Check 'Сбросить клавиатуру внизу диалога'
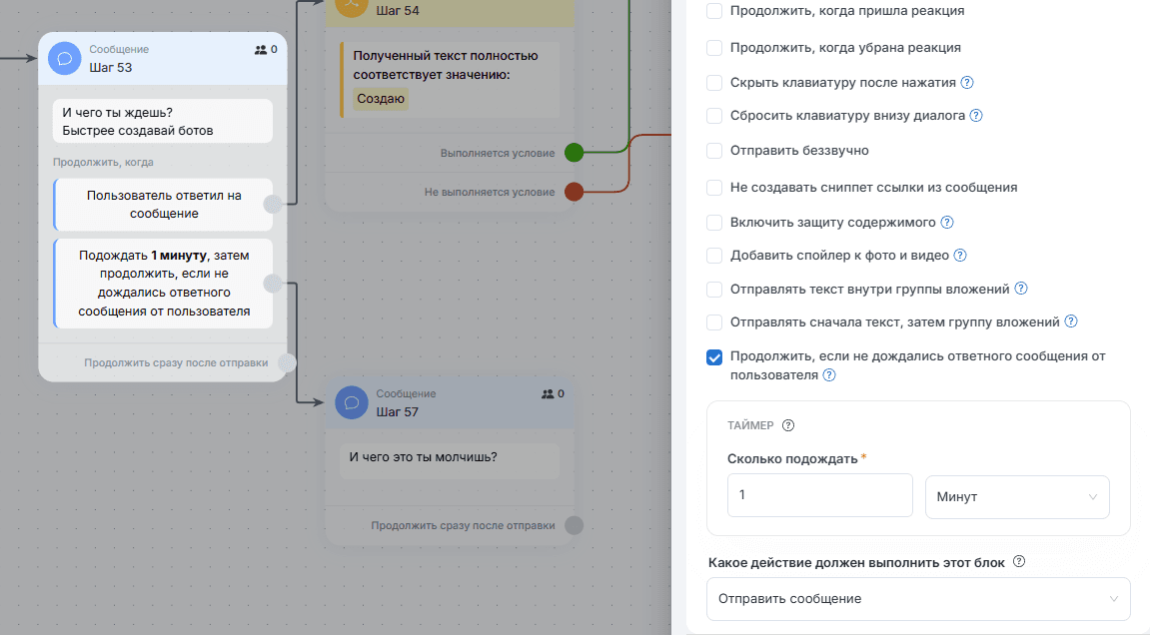The width and height of the screenshot is (1150, 635). 714,116
